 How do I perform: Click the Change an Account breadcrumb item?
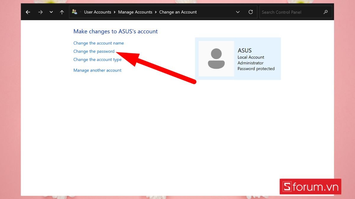click(x=177, y=12)
